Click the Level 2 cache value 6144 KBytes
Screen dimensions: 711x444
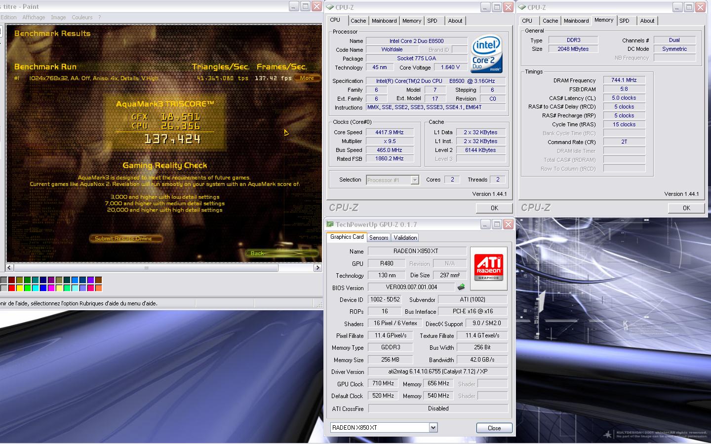point(480,150)
